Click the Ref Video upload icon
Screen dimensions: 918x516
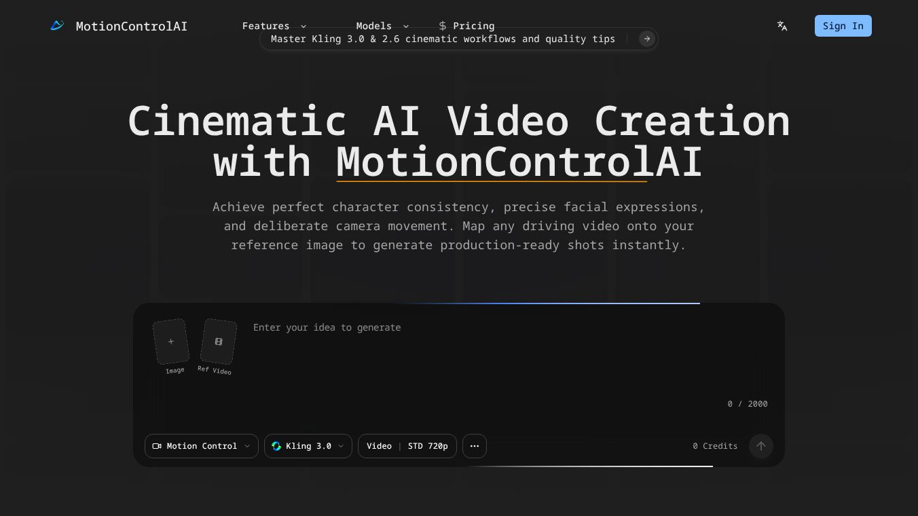(x=218, y=342)
